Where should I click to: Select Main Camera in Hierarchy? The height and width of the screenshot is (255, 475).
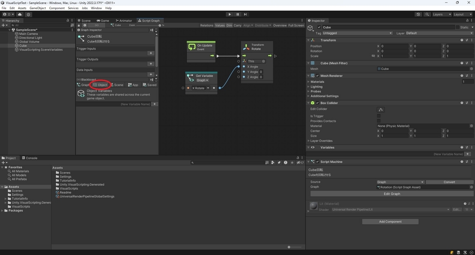coord(28,34)
